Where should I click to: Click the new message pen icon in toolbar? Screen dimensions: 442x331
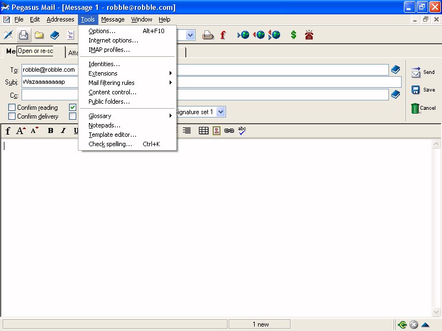[x=8, y=35]
